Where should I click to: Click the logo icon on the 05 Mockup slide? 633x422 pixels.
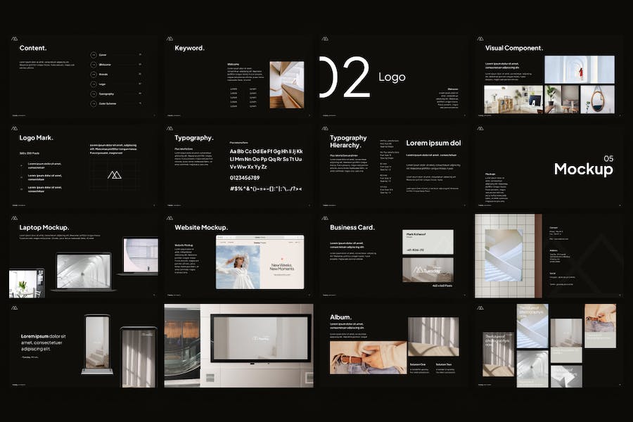[x=480, y=129]
